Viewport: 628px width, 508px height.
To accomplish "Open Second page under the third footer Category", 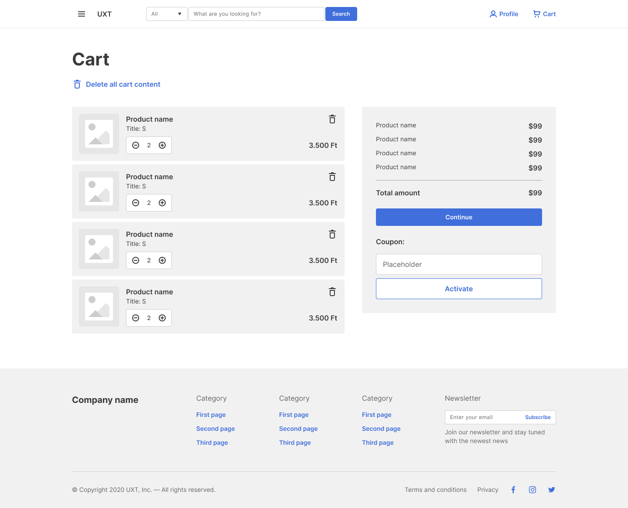I will pos(381,429).
